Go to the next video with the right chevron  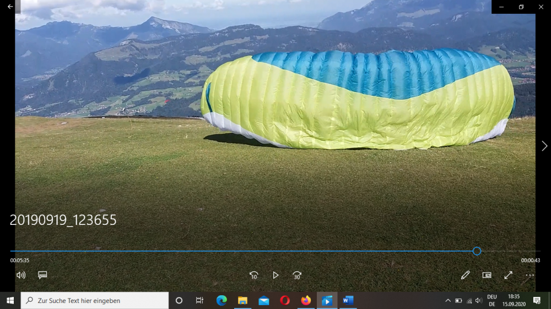[544, 146]
